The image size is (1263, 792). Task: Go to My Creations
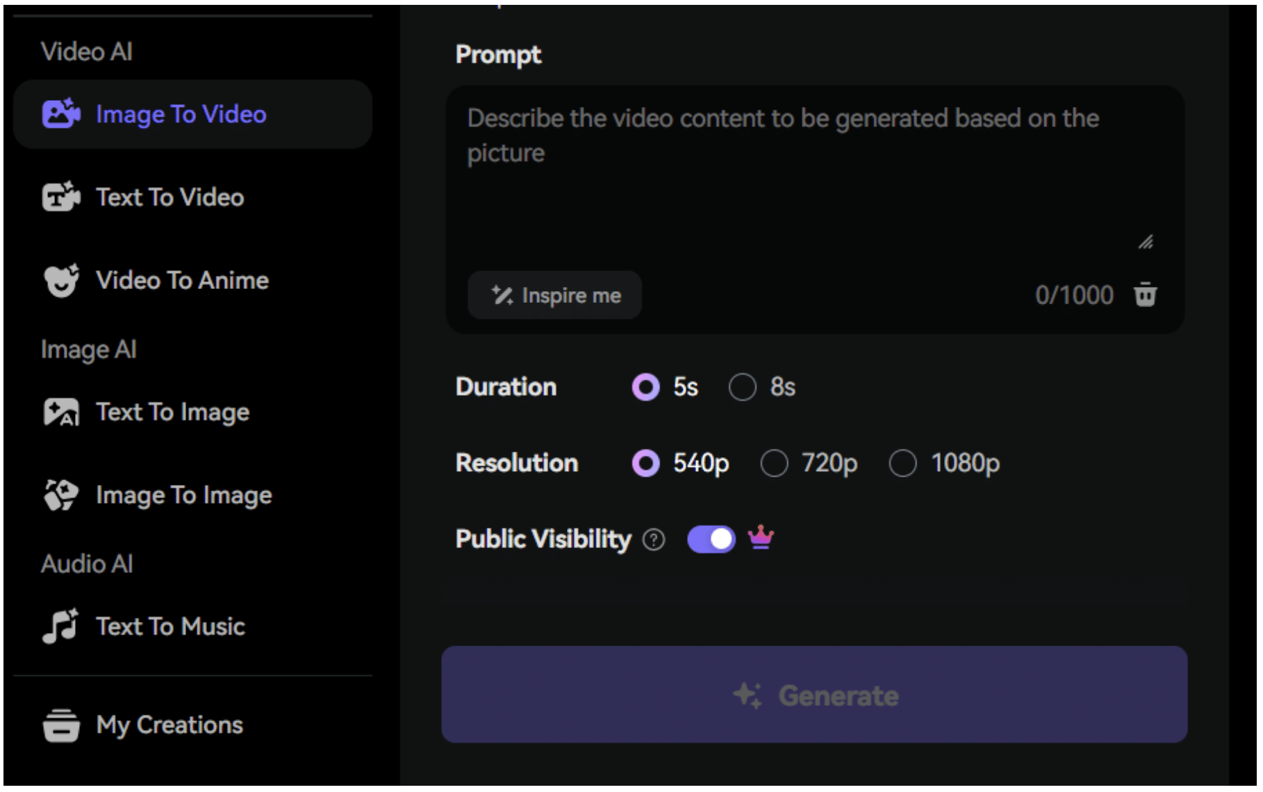click(192, 725)
